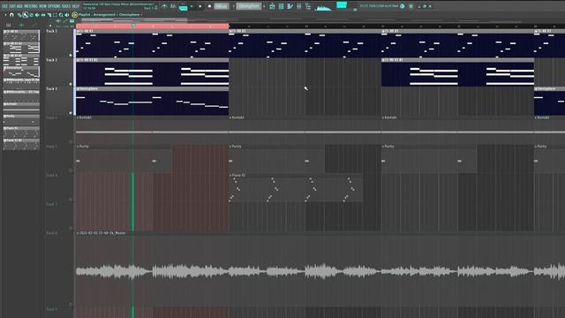Image resolution: width=565 pixels, height=318 pixels.
Task: Mute Track 1 with its green dot
Action: 71,55
